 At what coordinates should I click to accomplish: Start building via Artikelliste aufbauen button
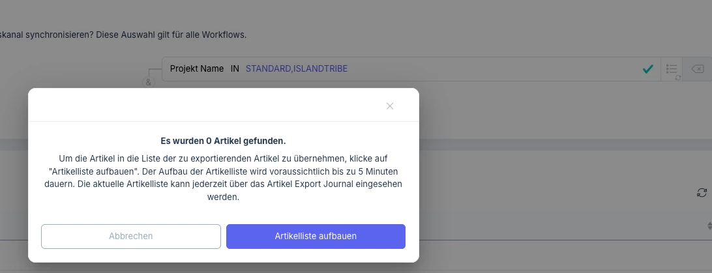pyautogui.click(x=316, y=237)
